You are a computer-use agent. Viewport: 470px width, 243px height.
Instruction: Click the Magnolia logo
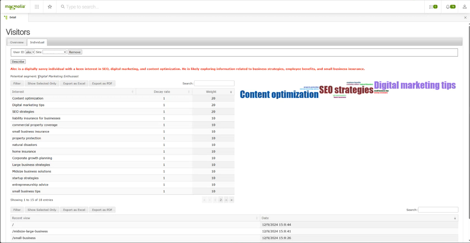(x=15, y=7)
